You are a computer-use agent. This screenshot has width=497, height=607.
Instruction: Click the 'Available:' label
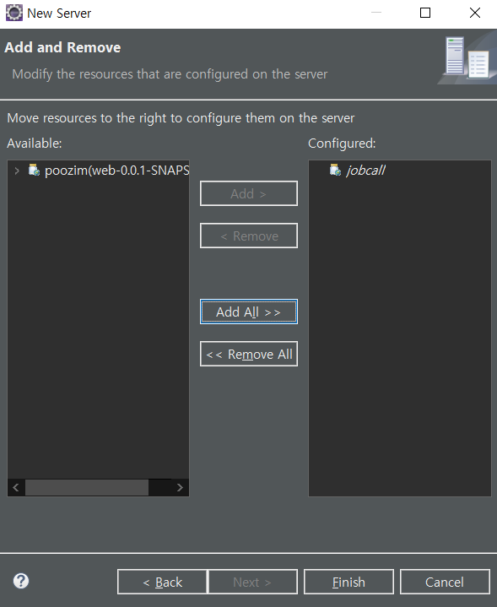[35, 144]
